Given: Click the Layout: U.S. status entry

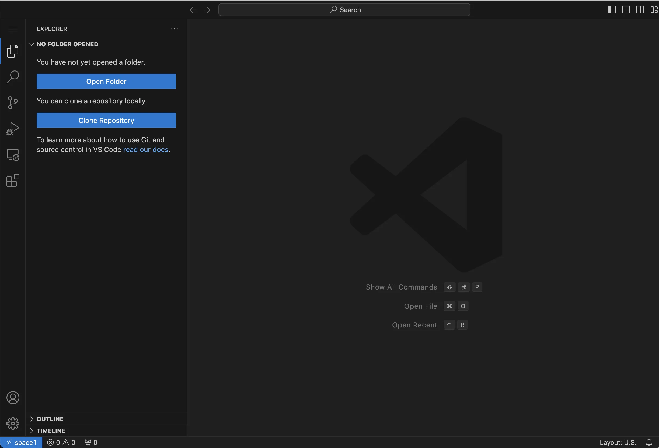Looking at the screenshot, I should [618, 442].
